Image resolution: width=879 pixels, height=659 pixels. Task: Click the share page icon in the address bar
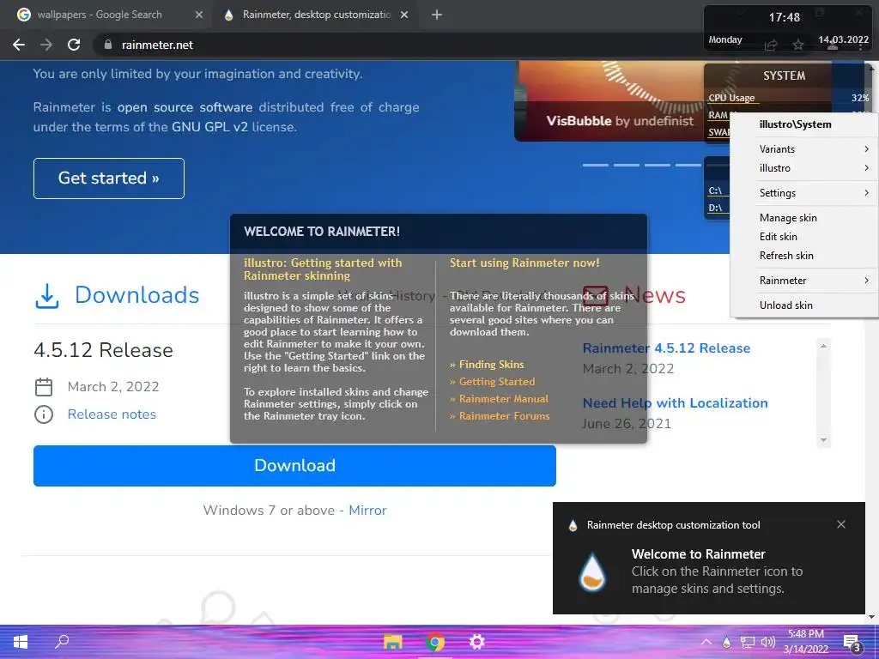pyautogui.click(x=771, y=45)
